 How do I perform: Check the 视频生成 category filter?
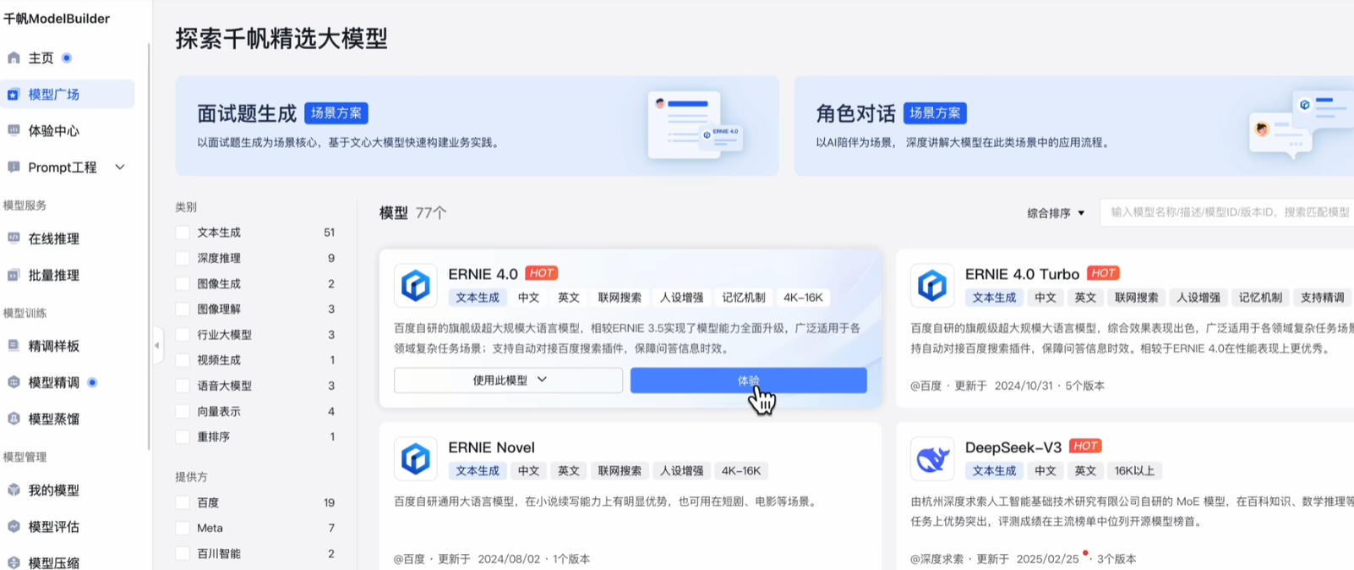tap(183, 360)
